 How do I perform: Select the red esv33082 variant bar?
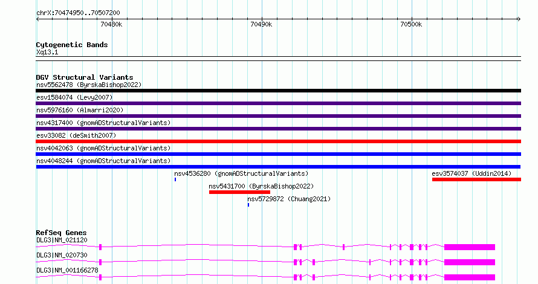click(278, 141)
